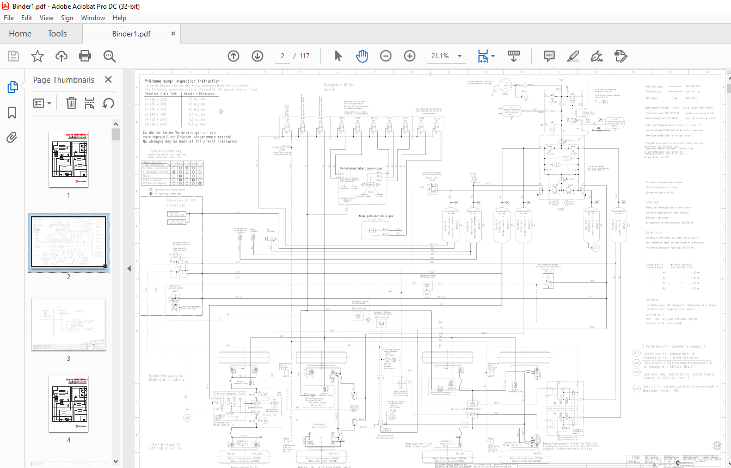The height and width of the screenshot is (468, 731).
Task: Switch to the Tools tab
Action: click(57, 34)
